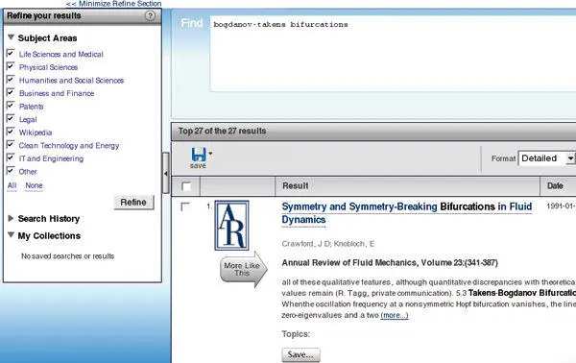Open the small arrow beside save icon
The width and height of the screenshot is (576, 363).
210,154
